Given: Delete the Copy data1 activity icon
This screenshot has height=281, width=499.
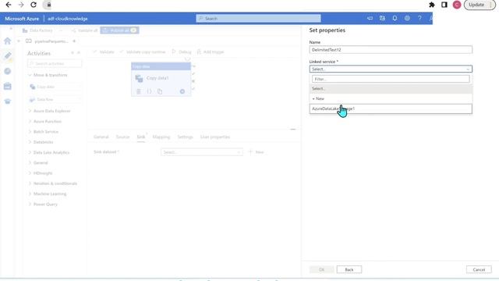Looking at the screenshot, I should tap(139, 91).
